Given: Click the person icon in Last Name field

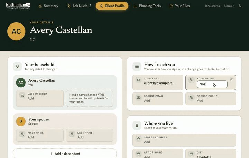Looking at the screenshot, I should click(72, 134).
